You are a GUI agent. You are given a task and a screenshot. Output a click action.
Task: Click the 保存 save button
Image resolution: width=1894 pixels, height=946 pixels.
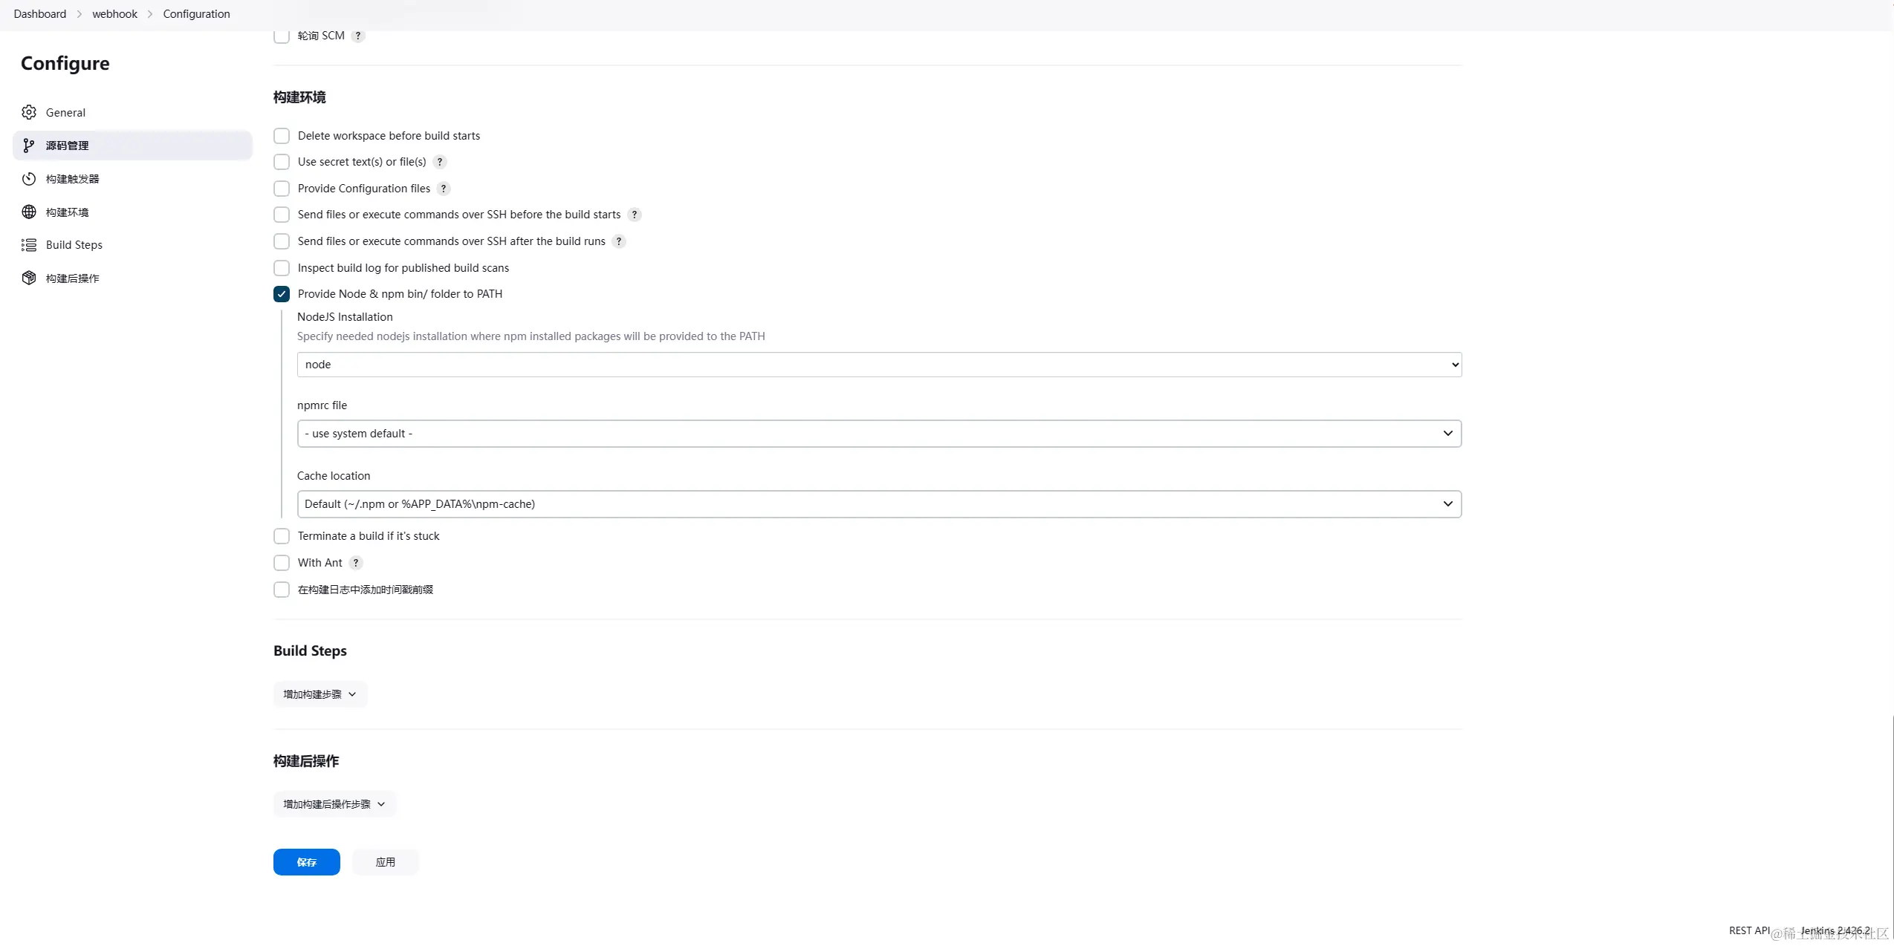click(306, 862)
